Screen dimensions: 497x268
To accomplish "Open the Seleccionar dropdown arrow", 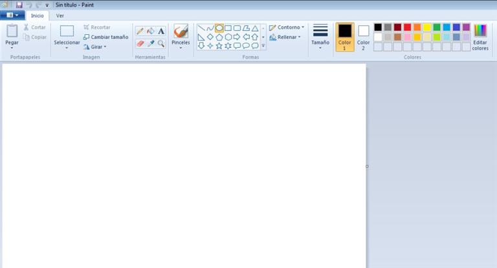I will pos(67,48).
